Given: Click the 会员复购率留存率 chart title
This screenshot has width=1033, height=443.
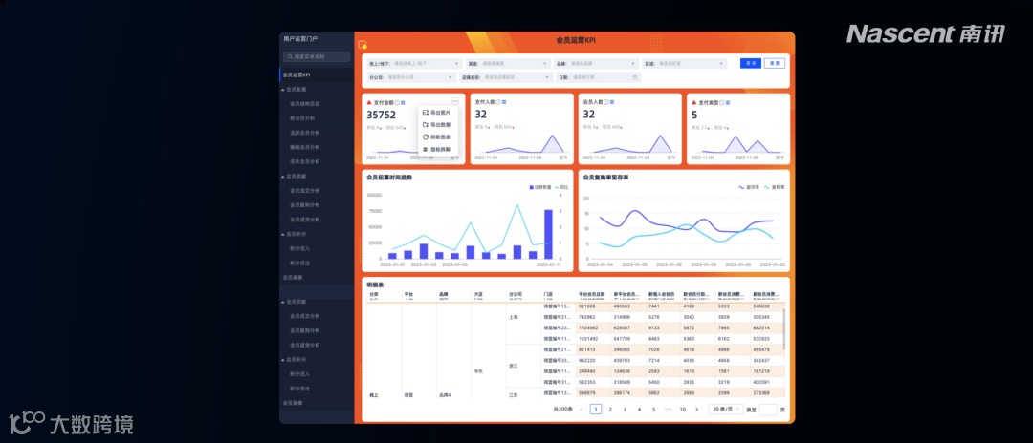Looking at the screenshot, I should point(605,178).
